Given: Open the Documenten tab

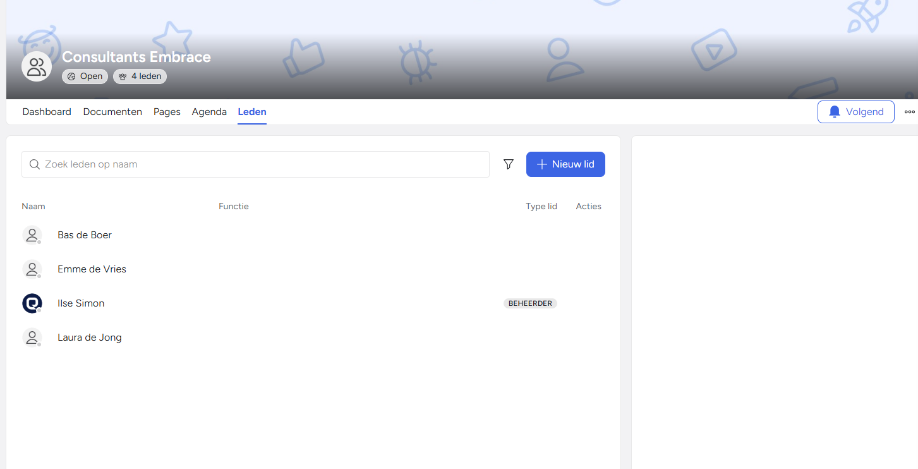Looking at the screenshot, I should coord(112,112).
